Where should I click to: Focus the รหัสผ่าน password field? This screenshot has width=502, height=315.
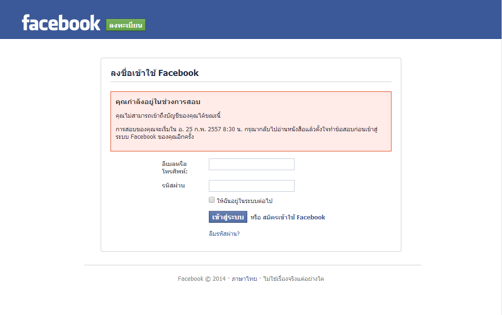251,186
